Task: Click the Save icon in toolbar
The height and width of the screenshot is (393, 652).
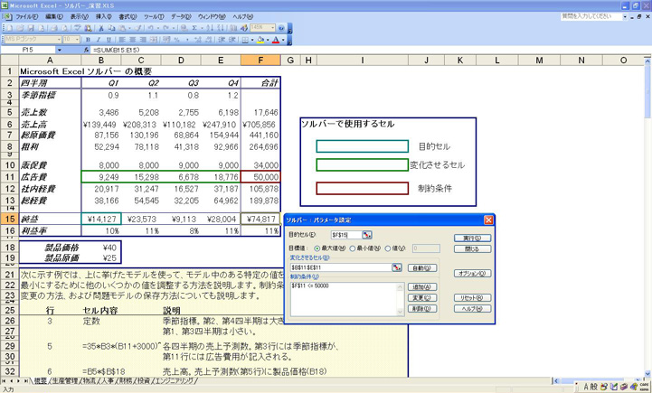Action: pos(31,28)
